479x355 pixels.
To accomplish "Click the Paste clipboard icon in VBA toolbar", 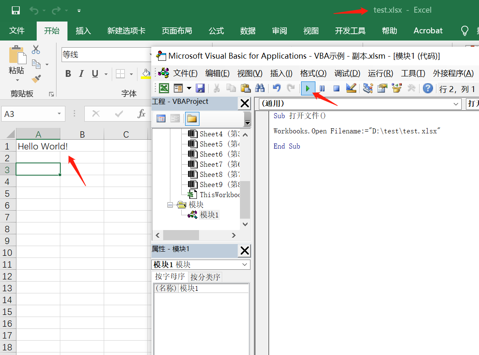I will pyautogui.click(x=245, y=88).
